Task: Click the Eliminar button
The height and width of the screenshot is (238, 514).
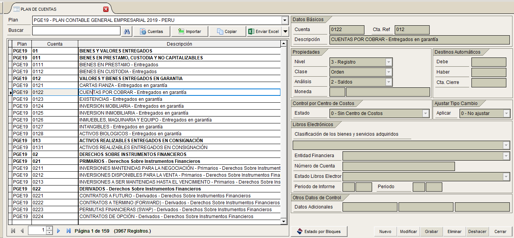Action: (454, 231)
